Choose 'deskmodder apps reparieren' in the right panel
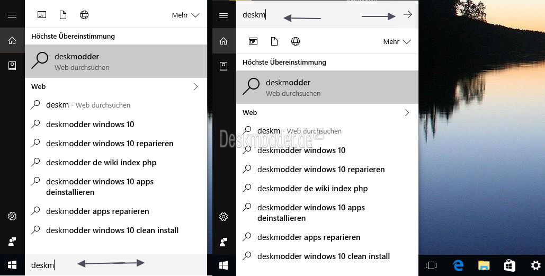545x276 pixels. 327,237
